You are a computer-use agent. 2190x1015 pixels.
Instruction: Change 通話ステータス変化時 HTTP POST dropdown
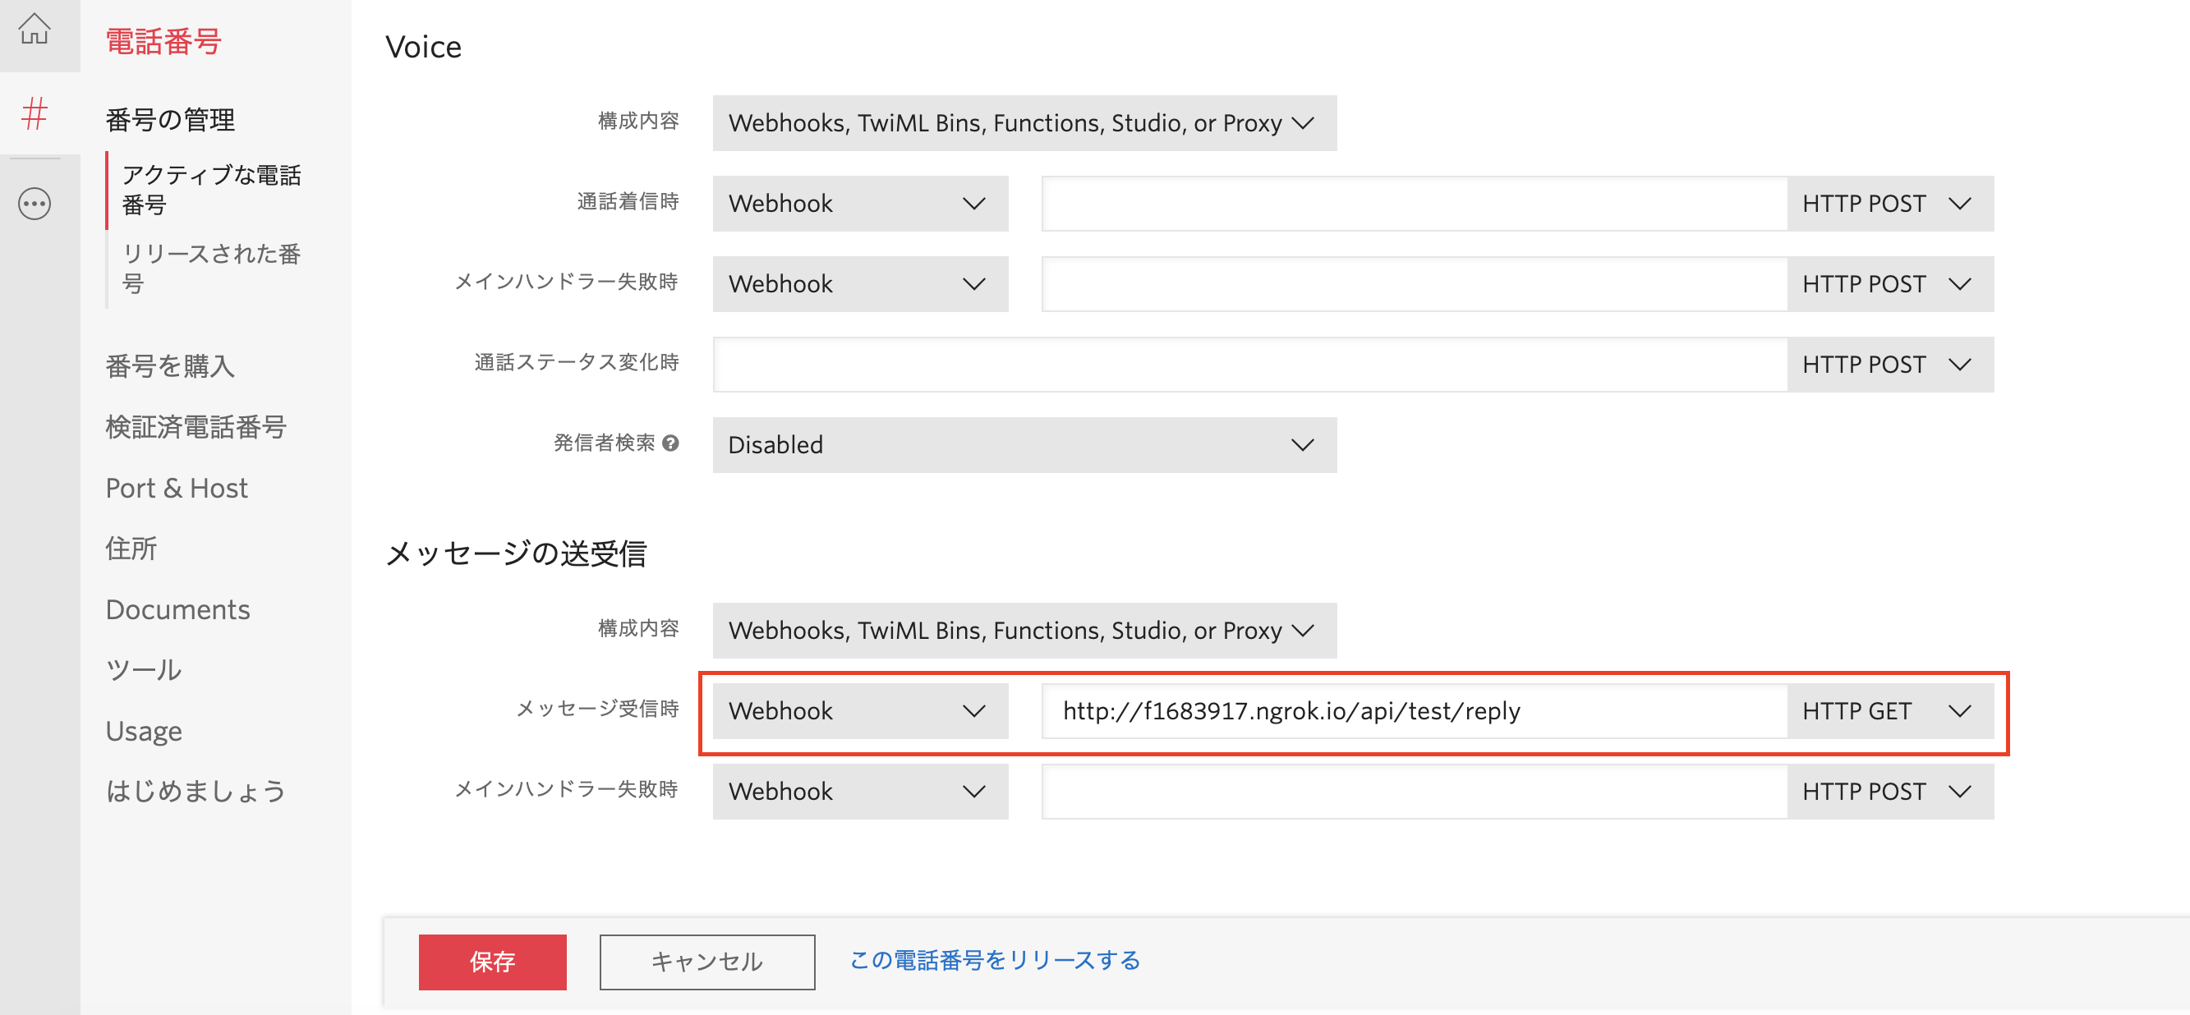(1890, 365)
